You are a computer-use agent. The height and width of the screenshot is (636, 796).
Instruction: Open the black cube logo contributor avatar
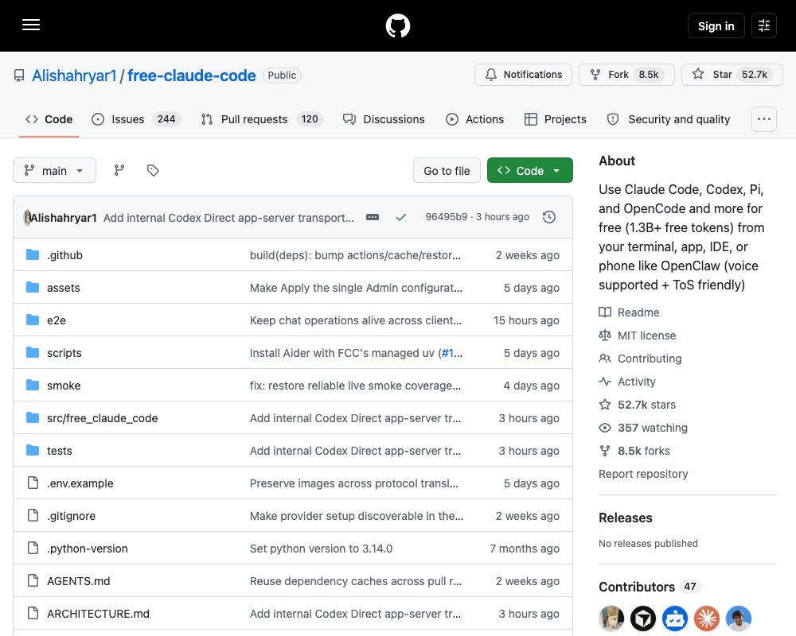point(642,619)
